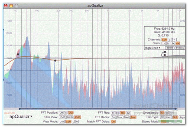Viewport: 188px width, 127px height.
Task: Switch View Mode to L only
Action: pos(73,122)
